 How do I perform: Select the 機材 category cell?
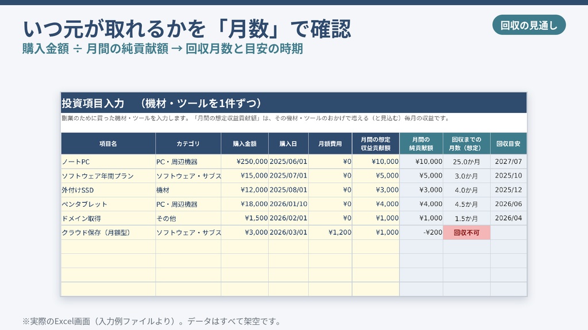(x=188, y=190)
